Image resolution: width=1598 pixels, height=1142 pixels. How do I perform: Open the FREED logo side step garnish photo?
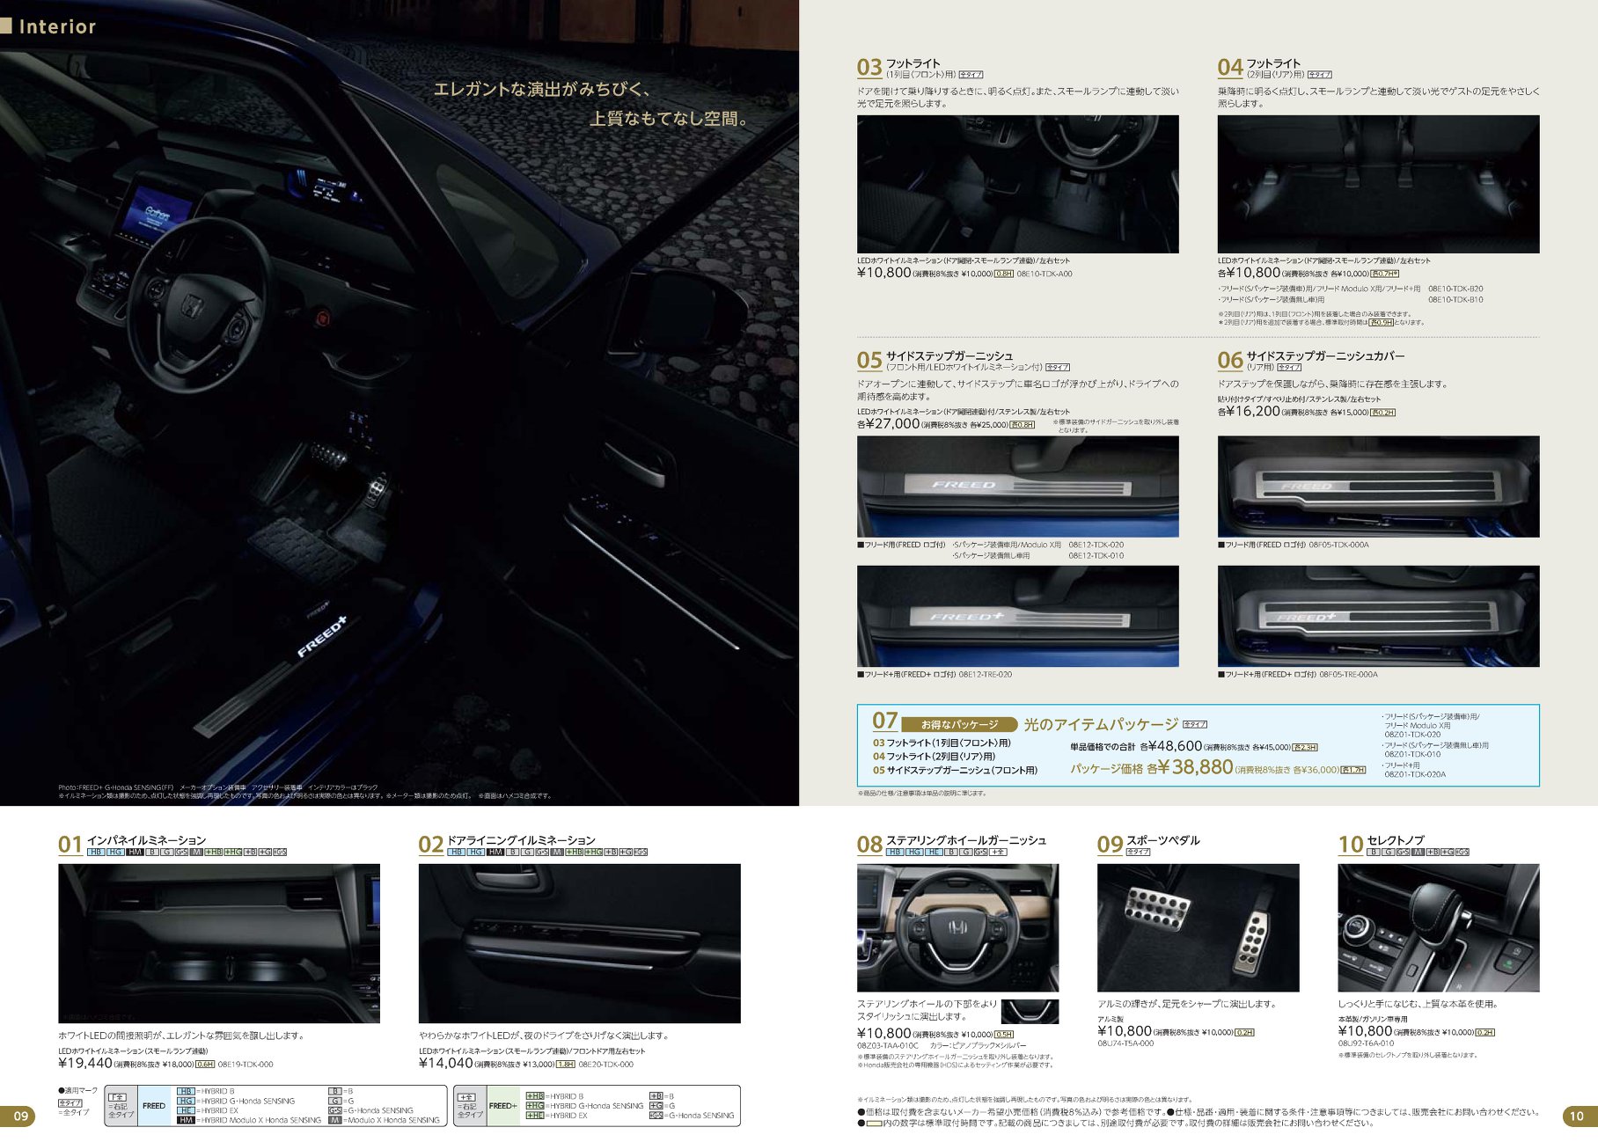tap(1018, 487)
